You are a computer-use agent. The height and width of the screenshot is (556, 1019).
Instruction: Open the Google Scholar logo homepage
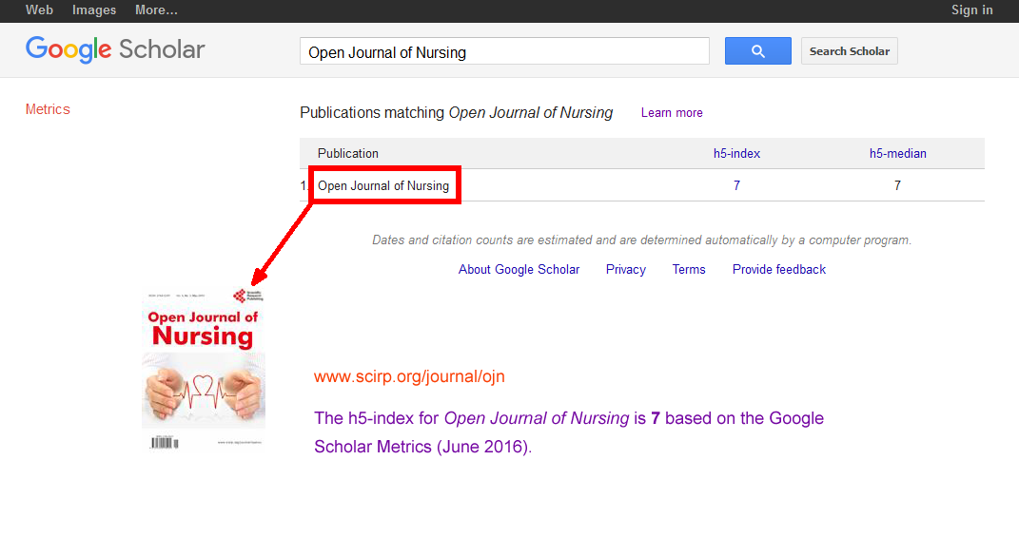click(115, 50)
